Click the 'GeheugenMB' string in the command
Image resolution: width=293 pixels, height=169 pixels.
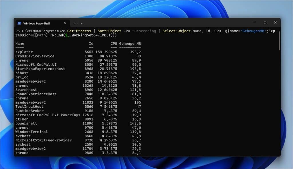pos(253,31)
